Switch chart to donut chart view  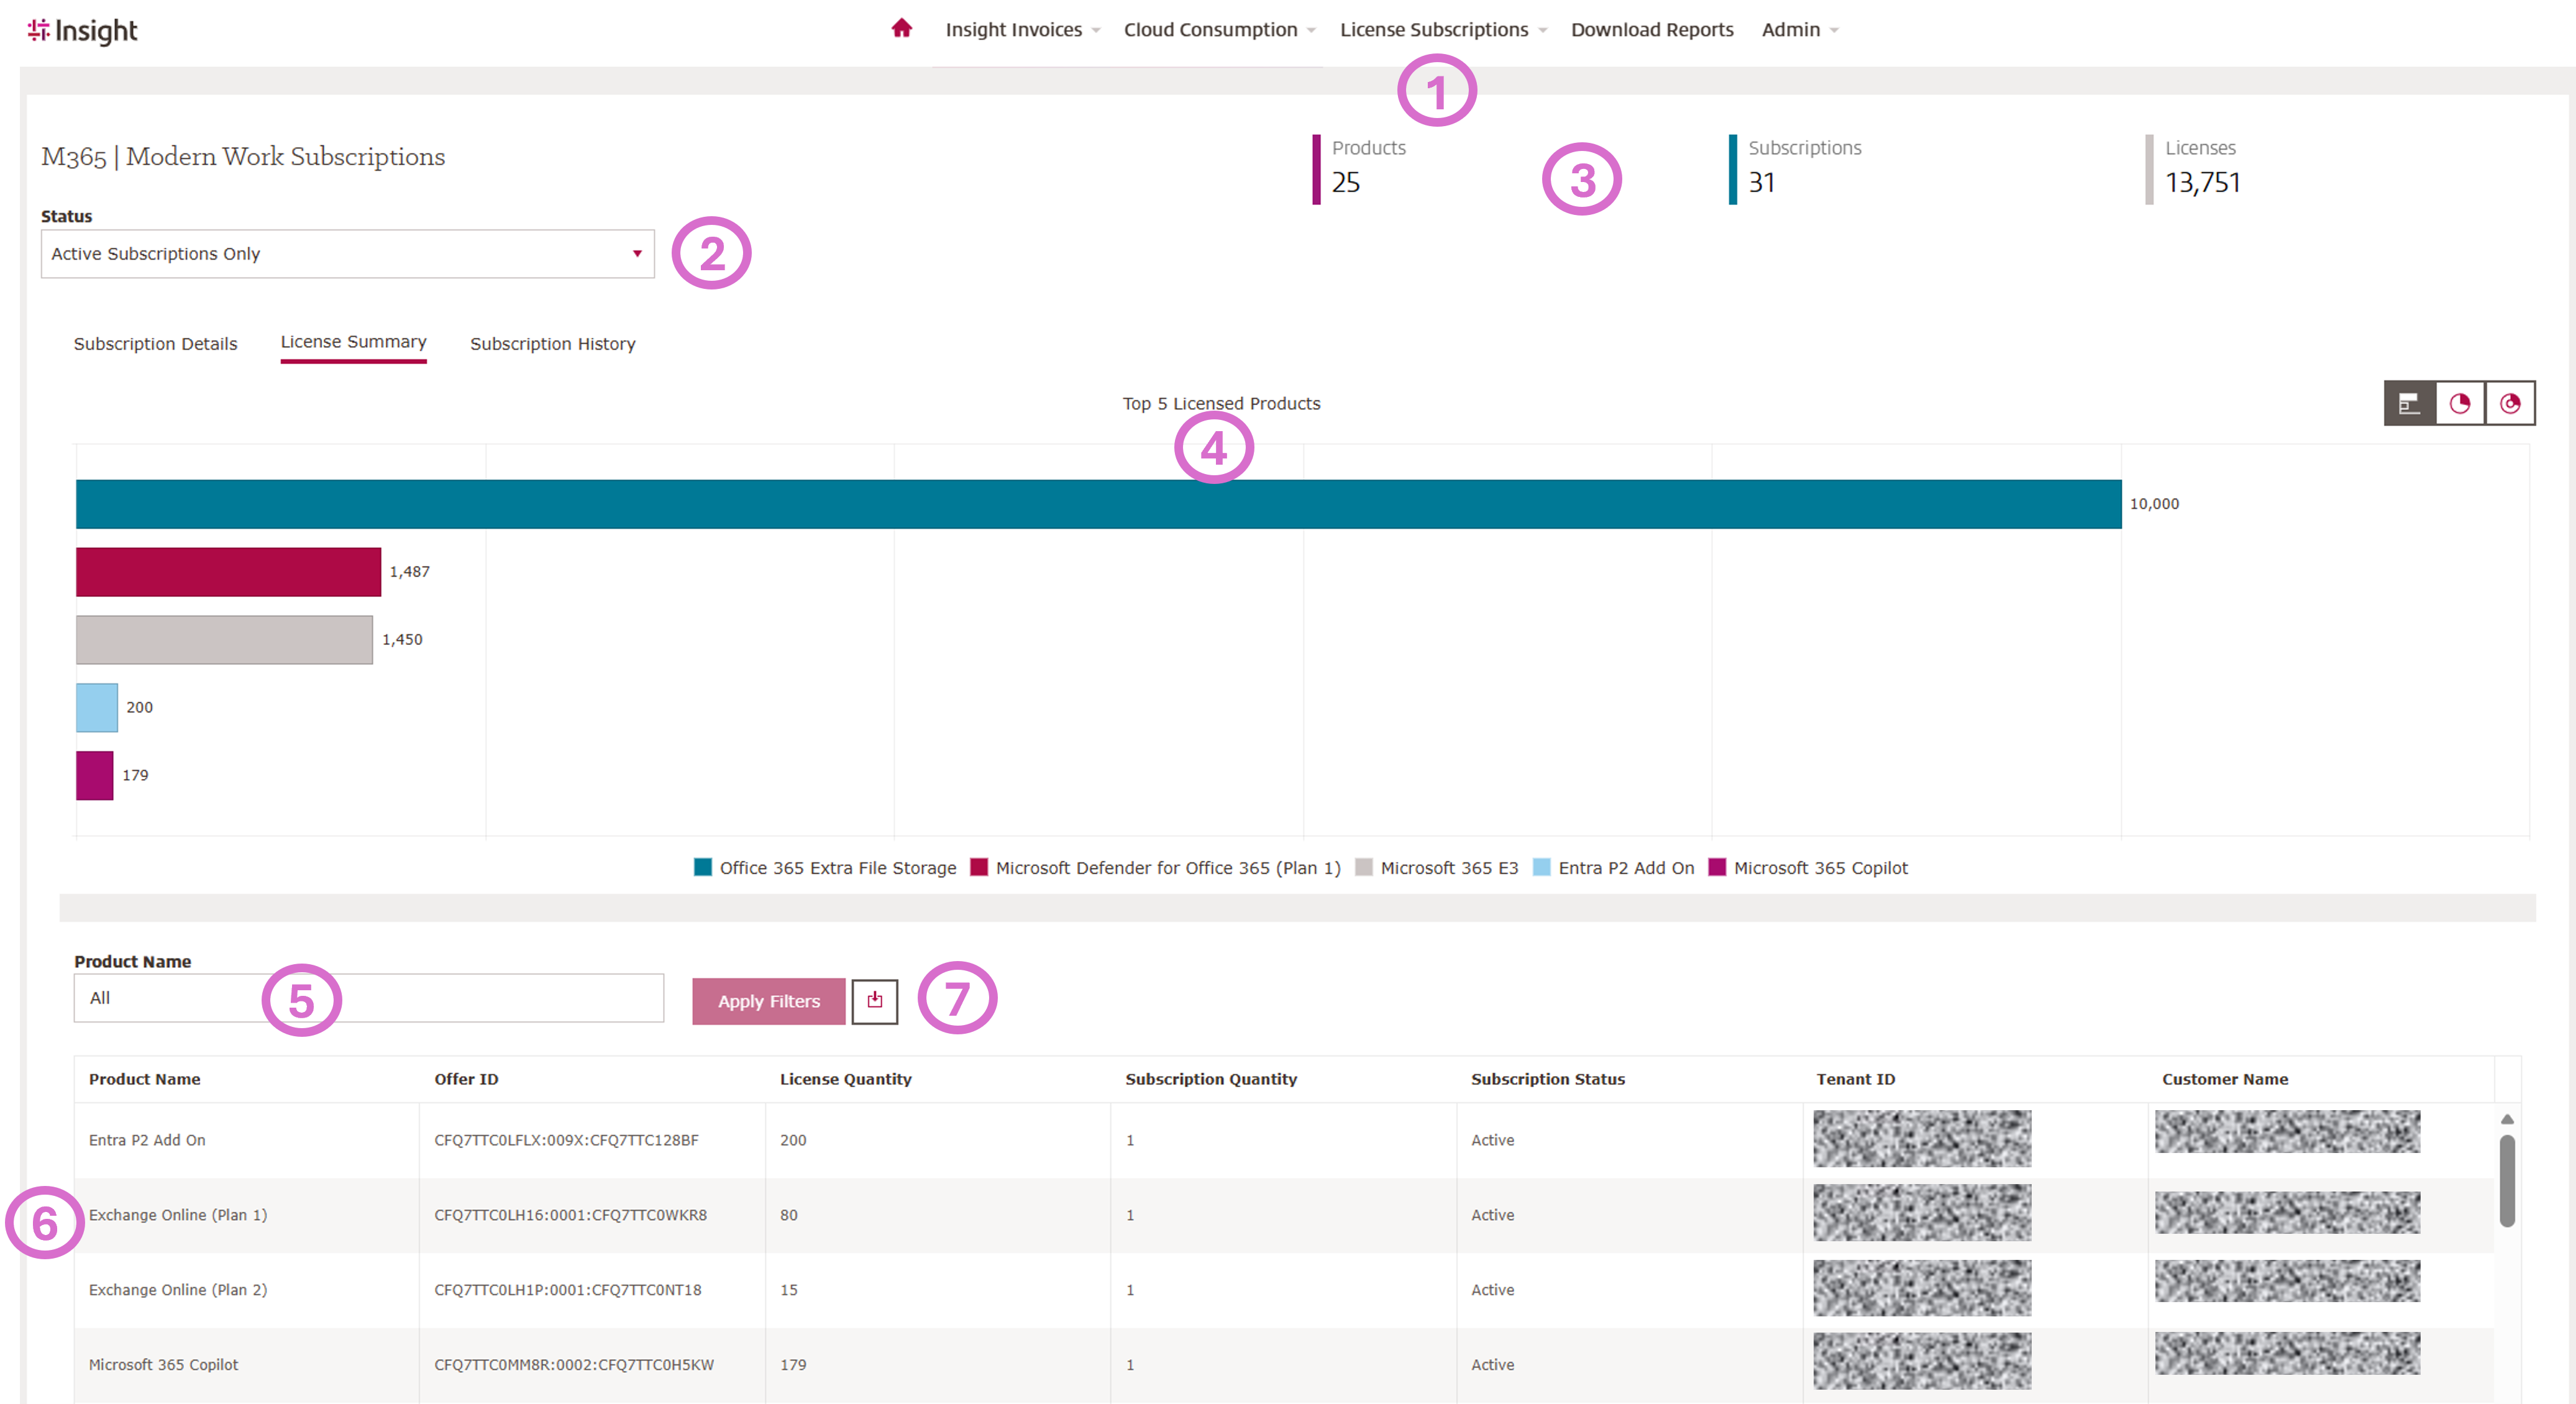(x=2510, y=403)
